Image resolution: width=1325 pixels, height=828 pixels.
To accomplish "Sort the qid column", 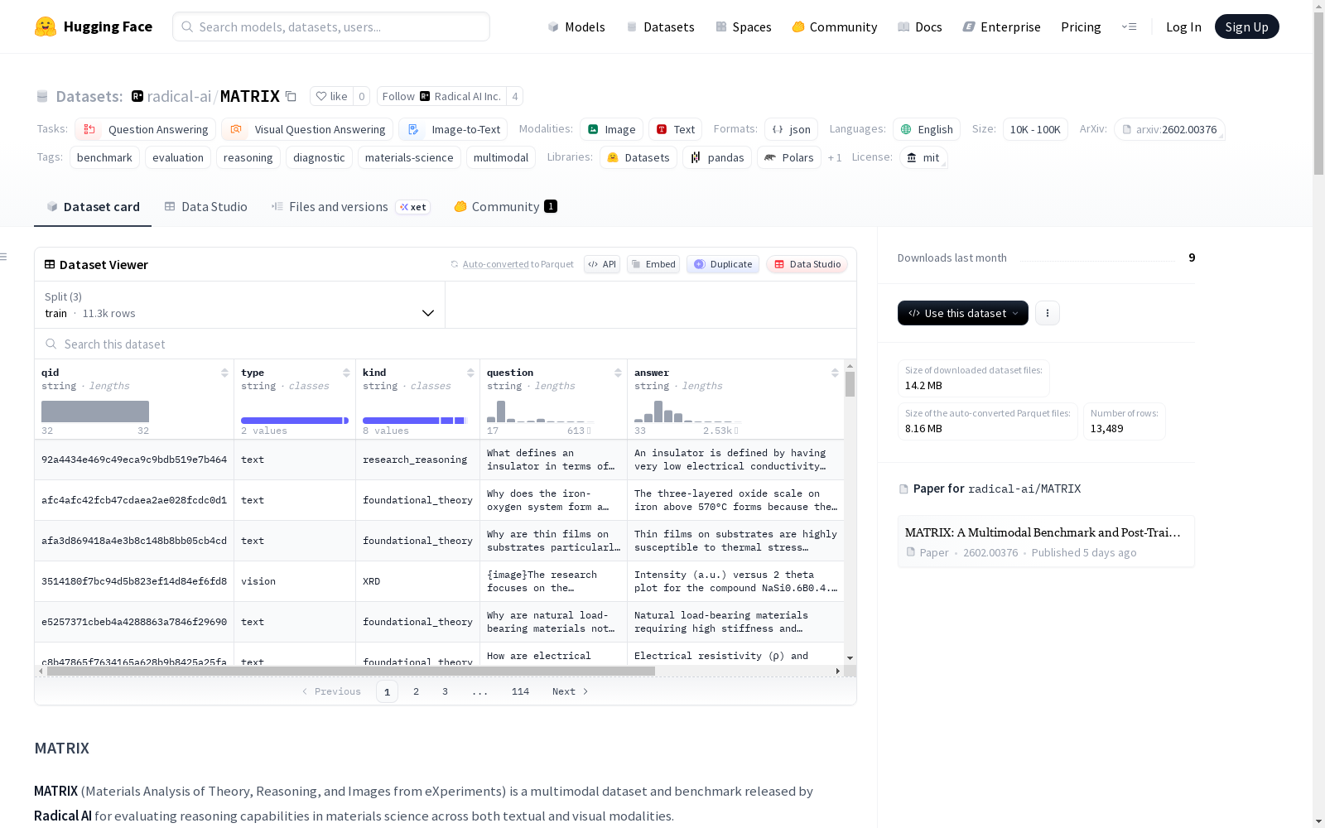I will click(224, 373).
